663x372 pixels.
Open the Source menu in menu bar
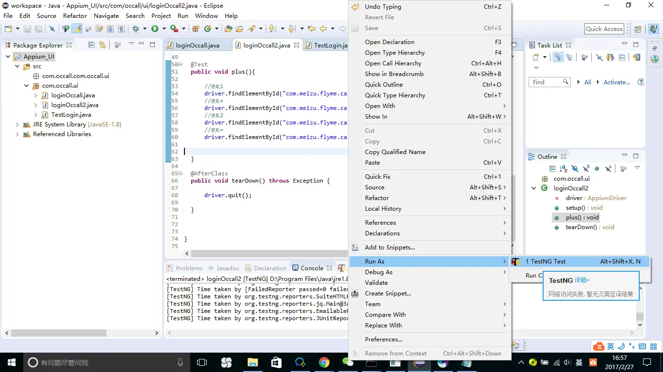47,15
